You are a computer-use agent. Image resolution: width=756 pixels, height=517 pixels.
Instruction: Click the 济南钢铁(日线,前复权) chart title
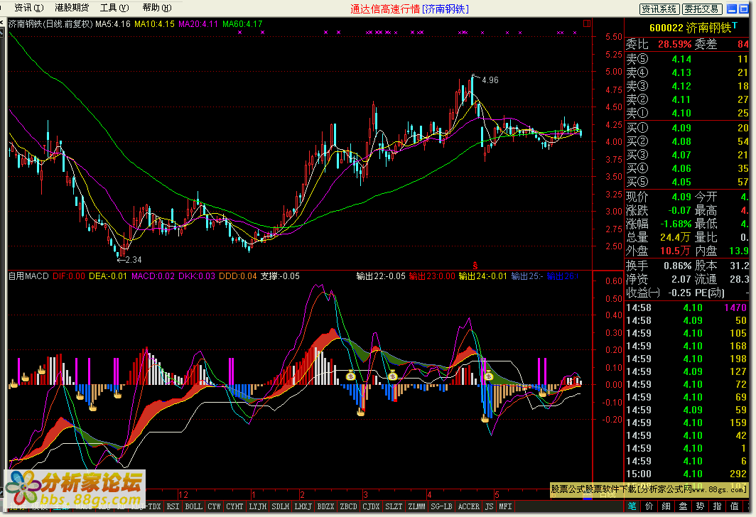click(x=50, y=23)
